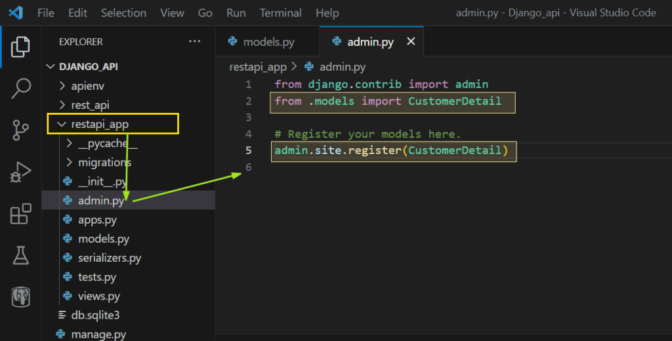672x341 pixels.
Task: Expand the migrations folder
Action: click(69, 163)
